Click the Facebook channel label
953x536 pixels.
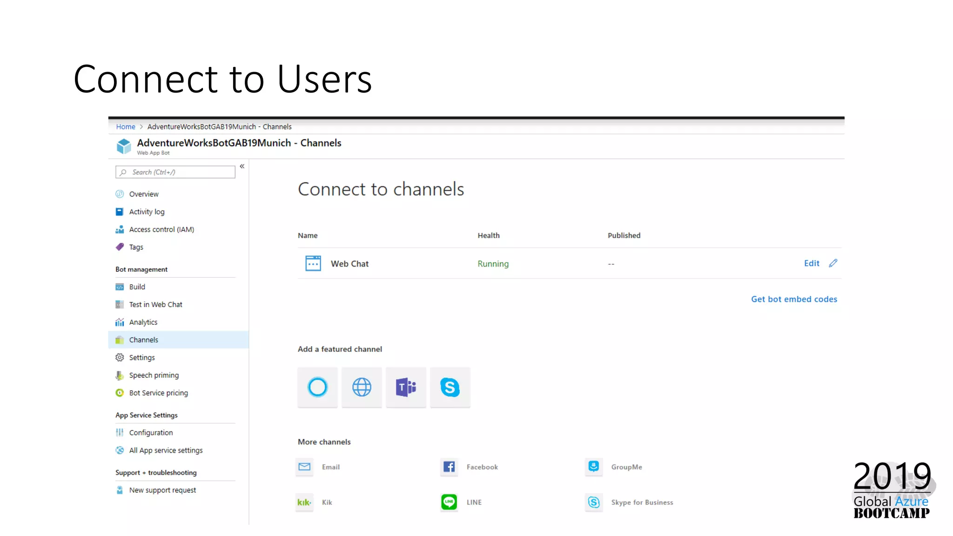click(x=482, y=467)
